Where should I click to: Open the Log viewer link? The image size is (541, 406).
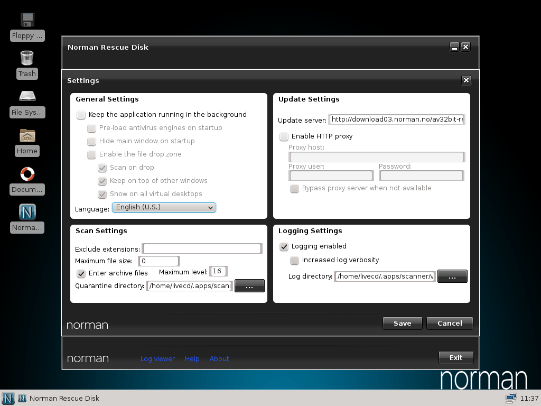(x=157, y=359)
